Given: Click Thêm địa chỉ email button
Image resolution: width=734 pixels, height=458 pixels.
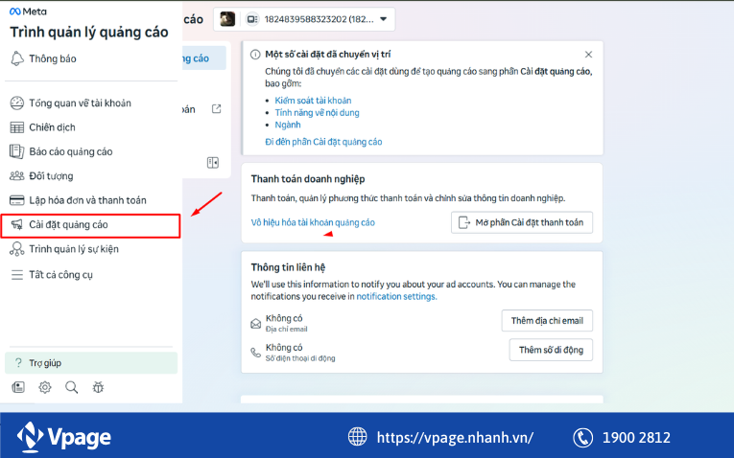Looking at the screenshot, I should pyautogui.click(x=547, y=321).
